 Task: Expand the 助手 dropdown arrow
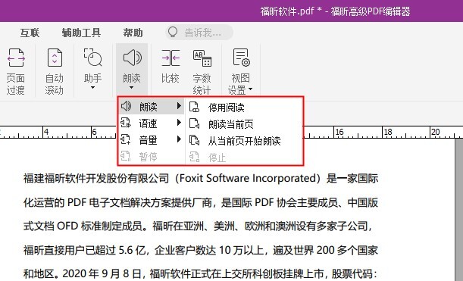pos(92,87)
